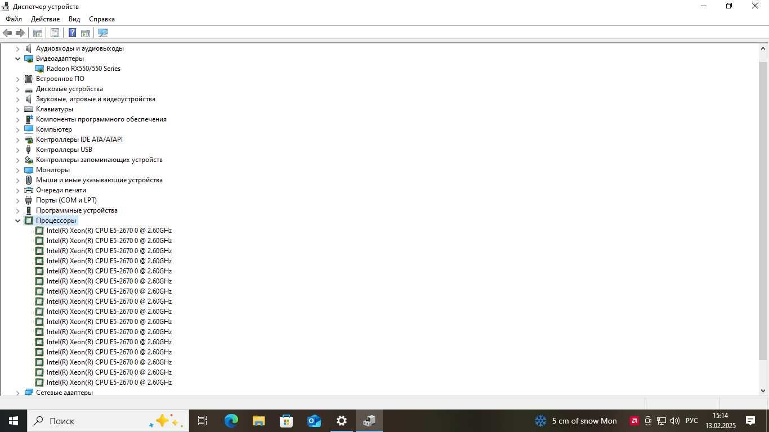Open the snow weather widget

(575, 421)
